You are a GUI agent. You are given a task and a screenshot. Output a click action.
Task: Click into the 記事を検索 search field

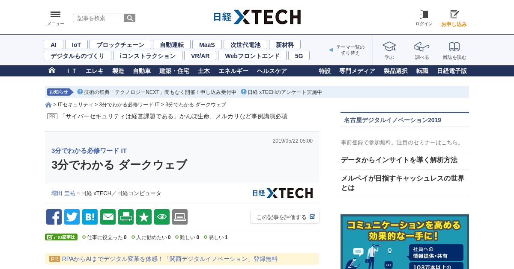(x=99, y=18)
